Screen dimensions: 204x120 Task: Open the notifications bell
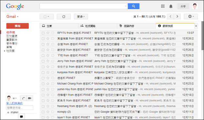[171, 6]
